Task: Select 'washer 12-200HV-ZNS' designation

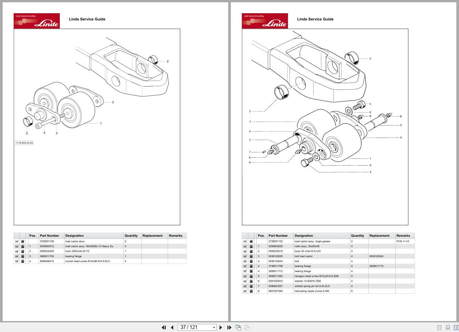Action: 308,281
